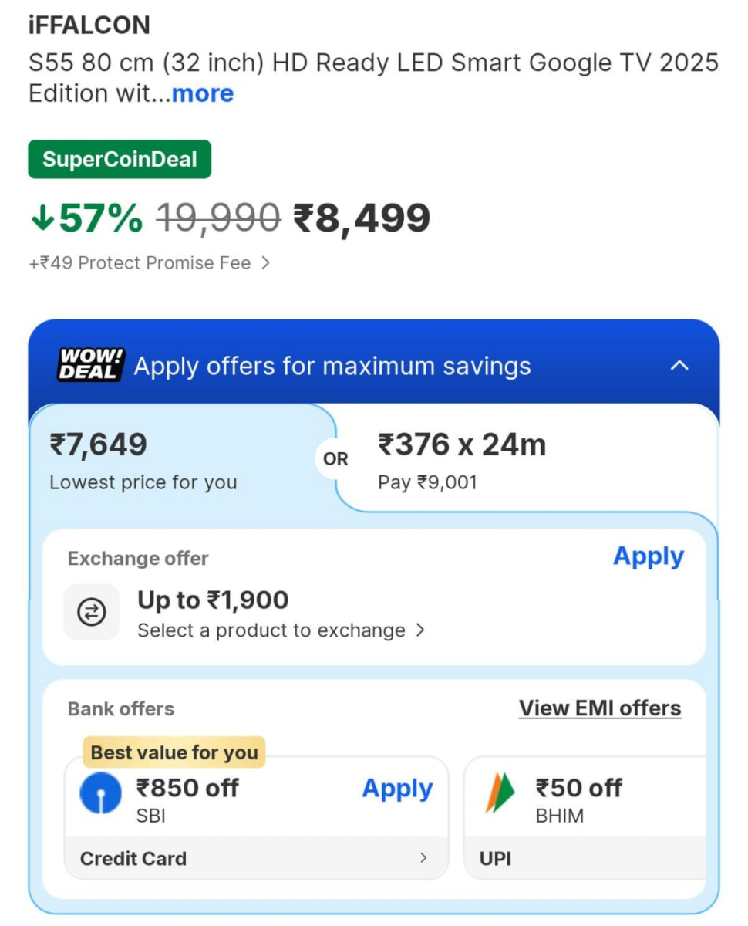Click the green SuperCoinDeal badge
Image resolution: width=748 pixels, height=926 pixels.
119,159
